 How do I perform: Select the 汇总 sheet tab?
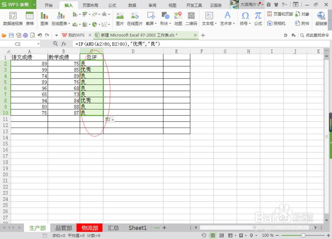(x=113, y=228)
